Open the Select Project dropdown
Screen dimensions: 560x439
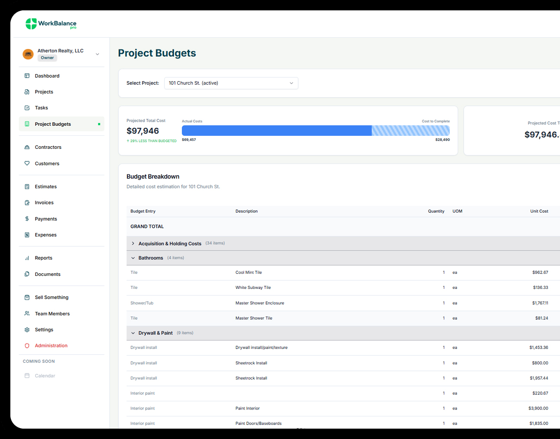click(231, 83)
